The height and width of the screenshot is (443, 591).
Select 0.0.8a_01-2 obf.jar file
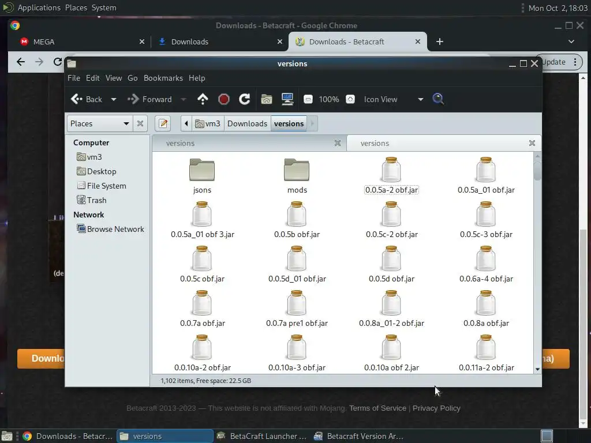pos(392,309)
